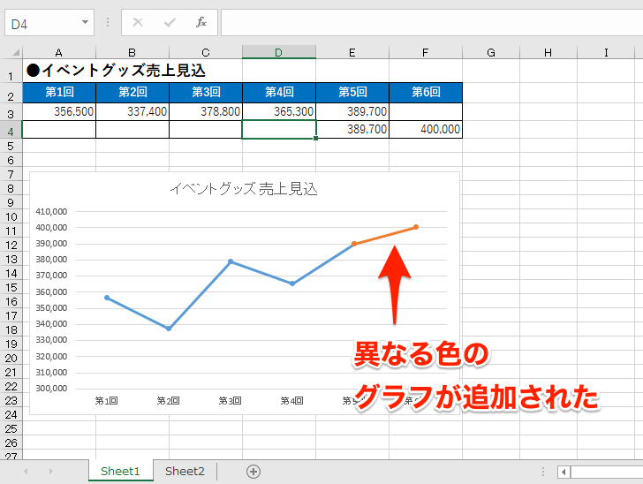Image resolution: width=643 pixels, height=484 pixels.
Task: Select cell containing 337,400
Action: (132, 111)
